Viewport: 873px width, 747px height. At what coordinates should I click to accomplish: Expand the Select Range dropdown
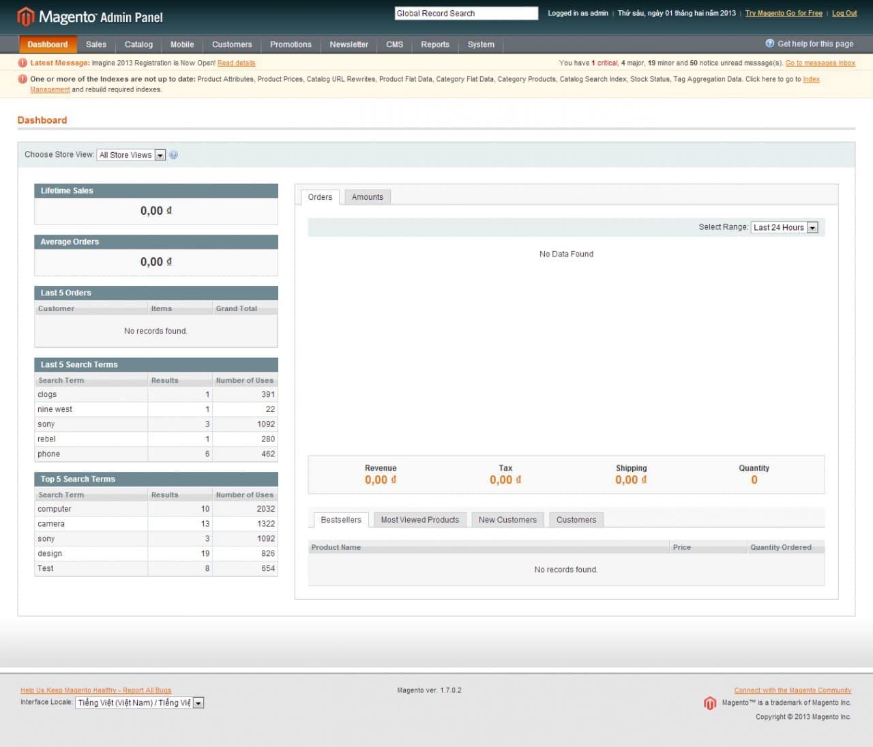pos(784,227)
